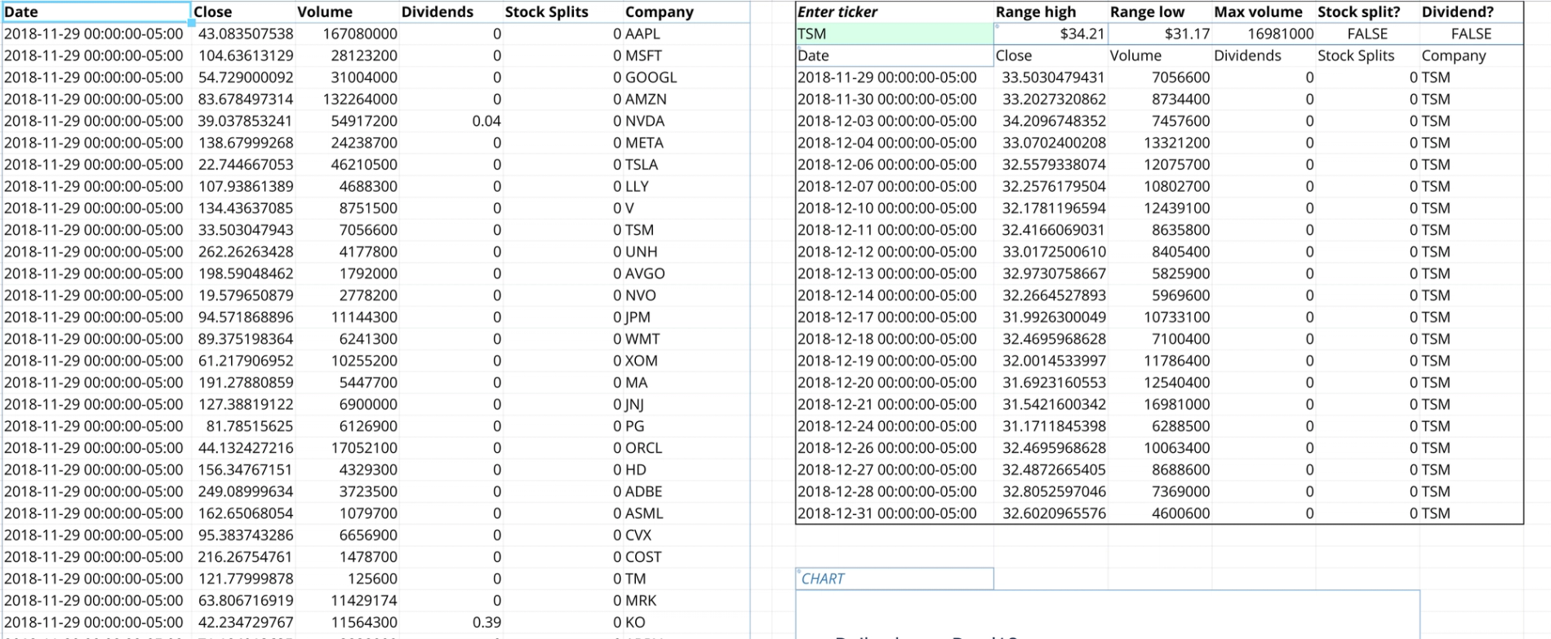
Task: Click close value 216.26754761
Action: 243,557
